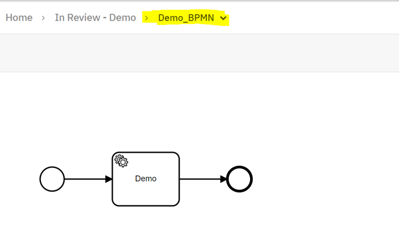Click the thick-bordered end event symbol
The width and height of the screenshot is (399, 241).
[x=239, y=178]
